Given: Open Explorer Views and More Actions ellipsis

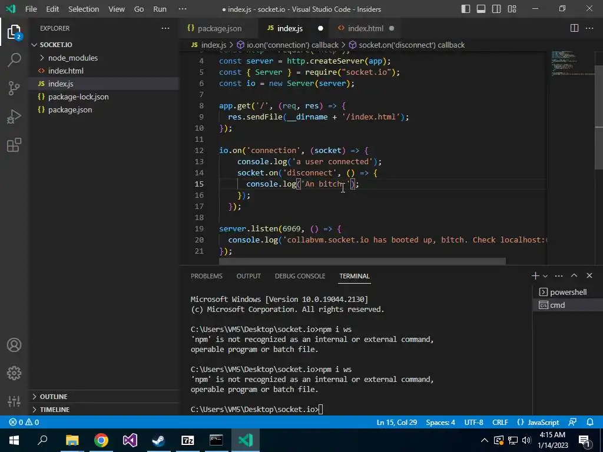Looking at the screenshot, I should coord(165,28).
